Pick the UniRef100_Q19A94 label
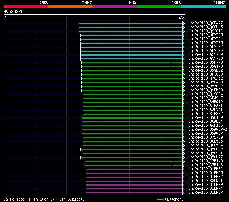Screen dimensions: 229x202 click(x=205, y=94)
